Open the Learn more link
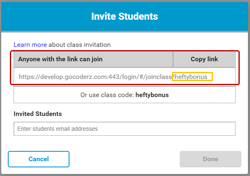Viewport: 250px width, 176px height. [30, 44]
